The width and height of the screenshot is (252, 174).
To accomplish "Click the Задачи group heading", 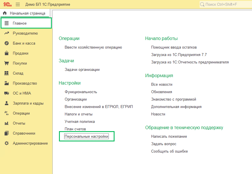I will point(66,61).
